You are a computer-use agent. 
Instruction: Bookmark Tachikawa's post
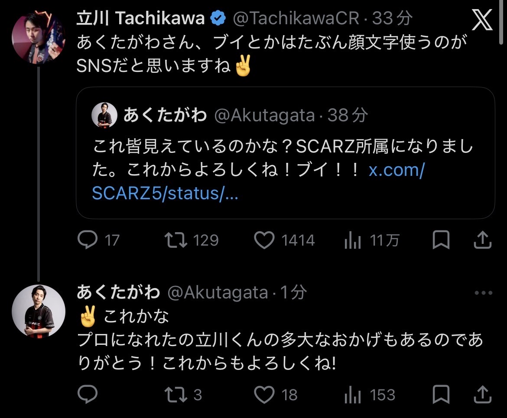442,240
